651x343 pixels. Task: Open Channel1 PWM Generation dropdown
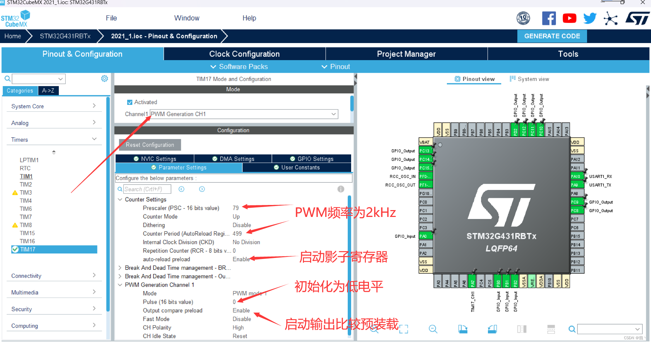[x=244, y=114]
